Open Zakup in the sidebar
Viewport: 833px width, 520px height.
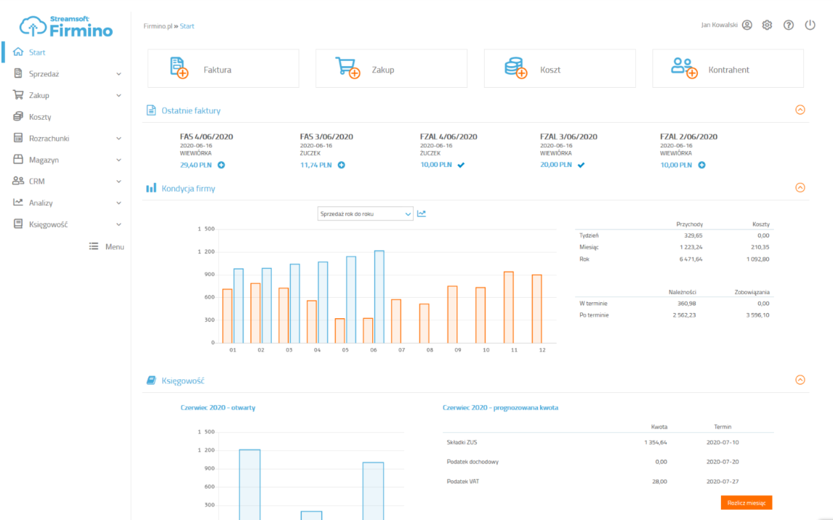pyautogui.click(x=39, y=96)
